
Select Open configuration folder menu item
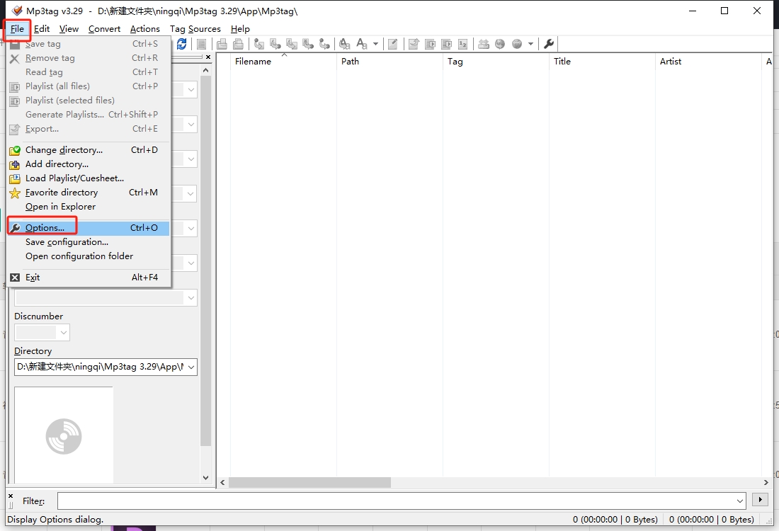(x=89, y=256)
